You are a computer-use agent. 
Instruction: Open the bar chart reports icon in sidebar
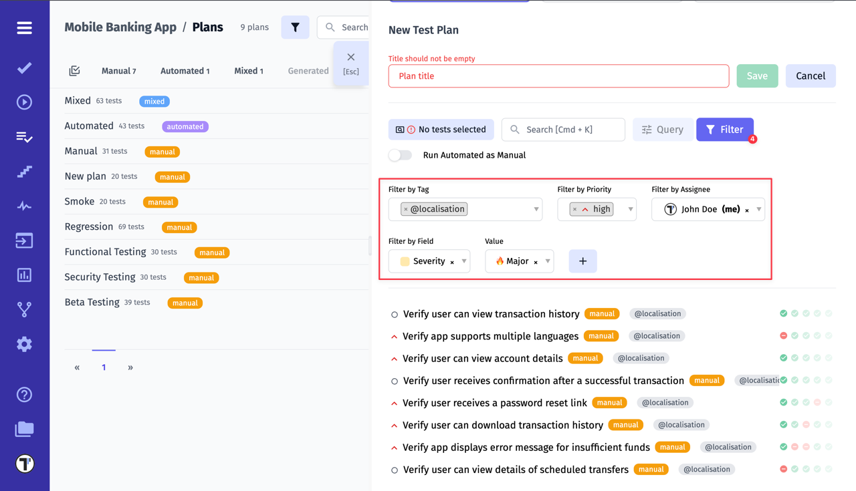click(24, 275)
